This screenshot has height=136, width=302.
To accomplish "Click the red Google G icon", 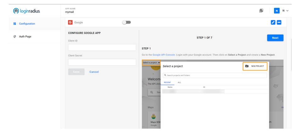I will [70, 23].
